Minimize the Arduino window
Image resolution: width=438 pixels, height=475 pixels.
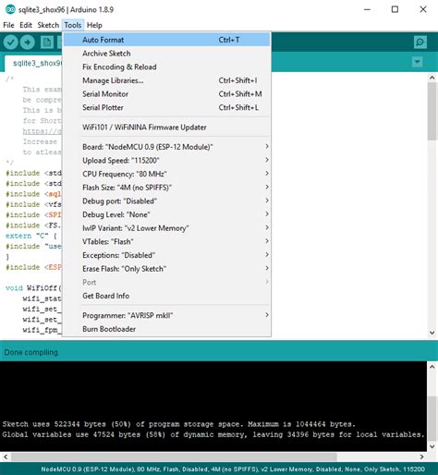(367, 9)
